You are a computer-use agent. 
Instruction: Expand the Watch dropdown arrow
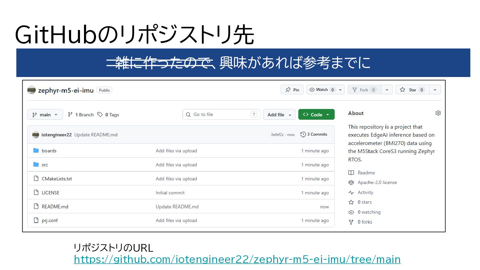[x=340, y=90]
